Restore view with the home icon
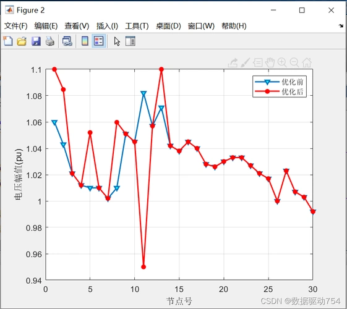This screenshot has height=309, width=347. point(307,63)
